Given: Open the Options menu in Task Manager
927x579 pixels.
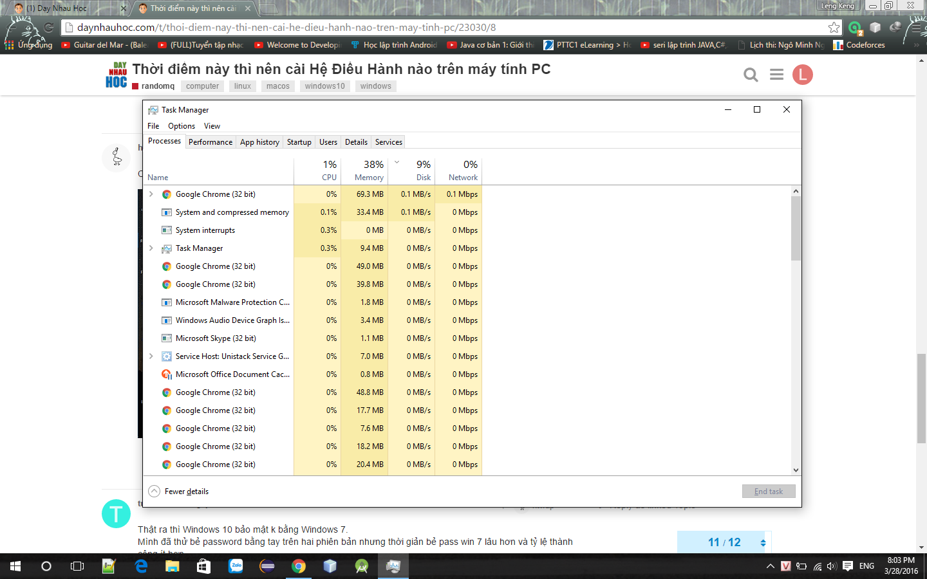Looking at the screenshot, I should coord(182,126).
